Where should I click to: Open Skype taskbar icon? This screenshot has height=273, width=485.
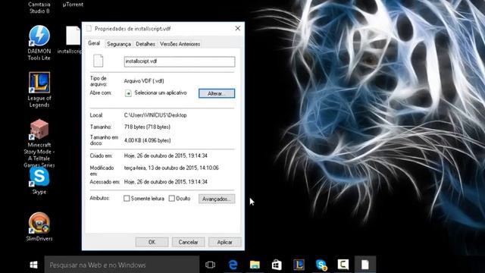click(321, 265)
